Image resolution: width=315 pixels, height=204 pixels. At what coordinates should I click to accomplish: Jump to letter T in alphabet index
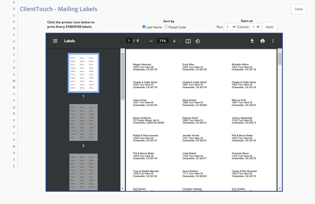[14, 127]
